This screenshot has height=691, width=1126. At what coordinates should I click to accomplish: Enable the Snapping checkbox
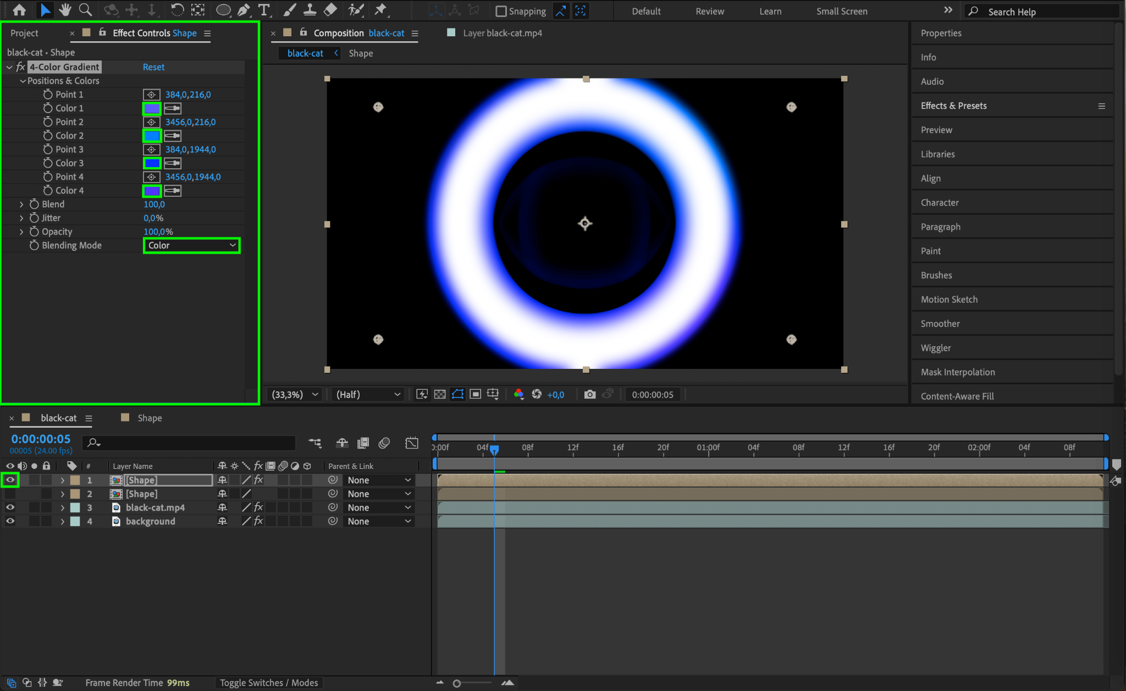(x=501, y=11)
